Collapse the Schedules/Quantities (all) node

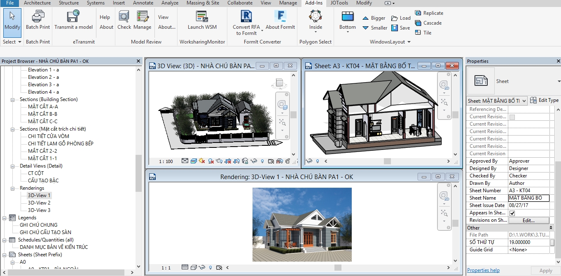(x=4, y=240)
